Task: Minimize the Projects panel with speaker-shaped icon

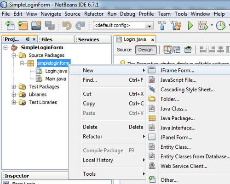Action: tap(28, 39)
